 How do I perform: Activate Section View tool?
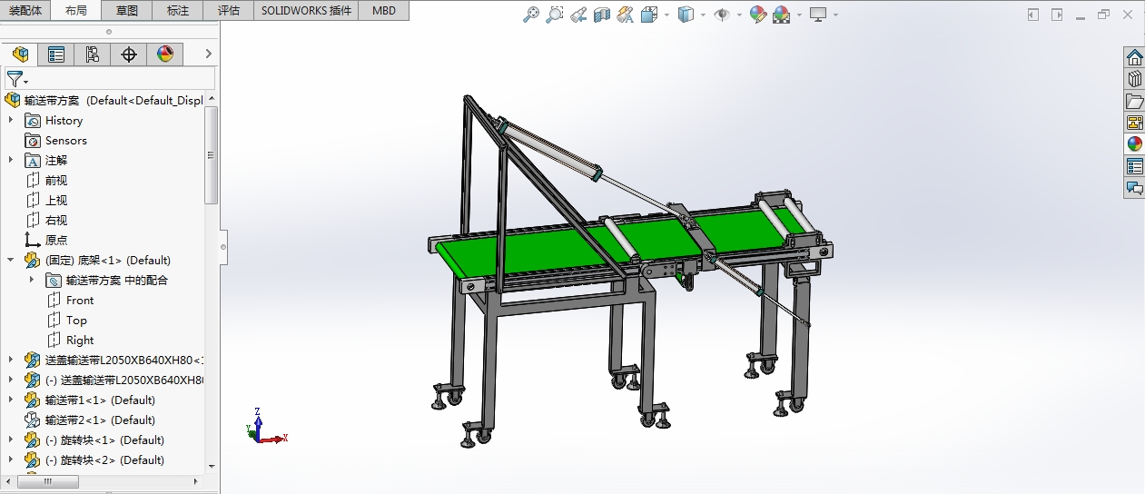click(601, 15)
